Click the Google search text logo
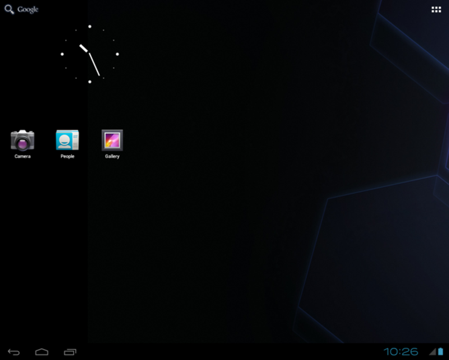 pos(28,9)
